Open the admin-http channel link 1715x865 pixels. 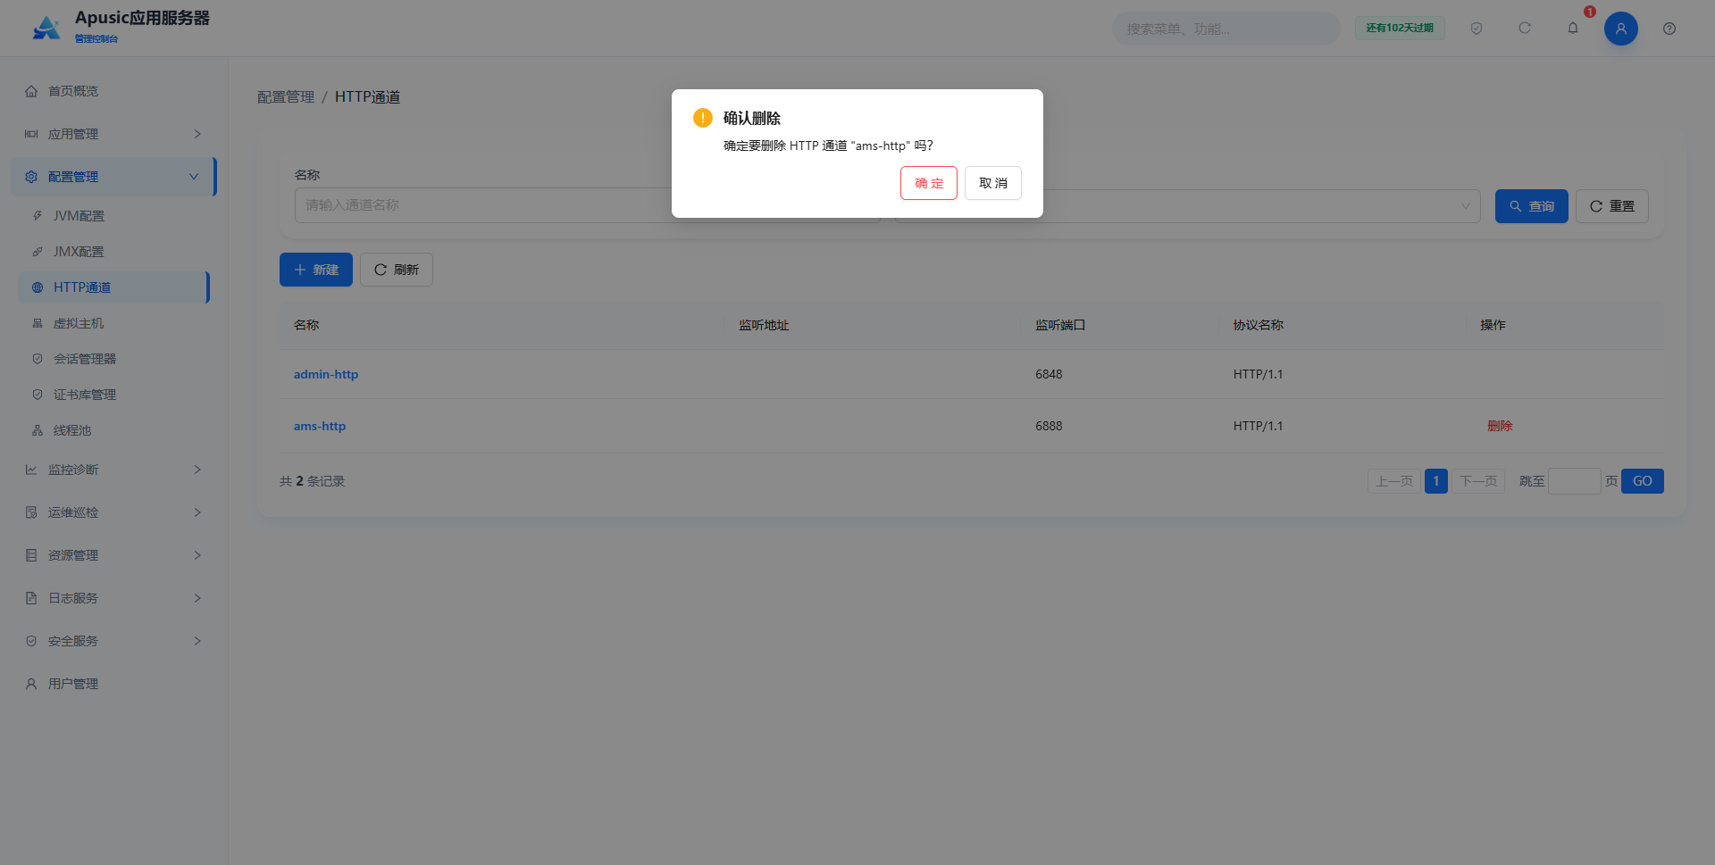[326, 374]
